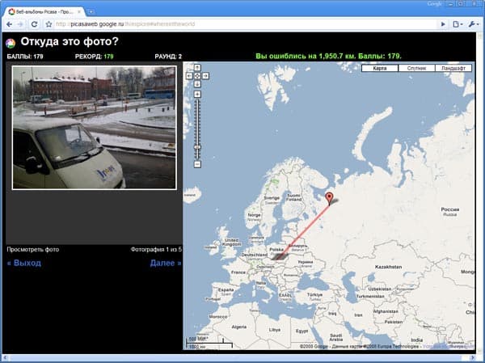
Task: Select the Picasa web albums browser tab
Action: (44, 12)
